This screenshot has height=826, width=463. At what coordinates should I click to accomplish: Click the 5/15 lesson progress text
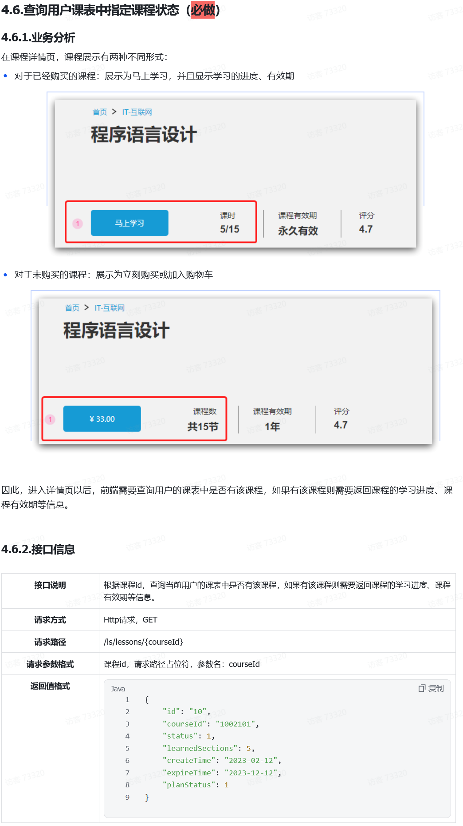229,229
